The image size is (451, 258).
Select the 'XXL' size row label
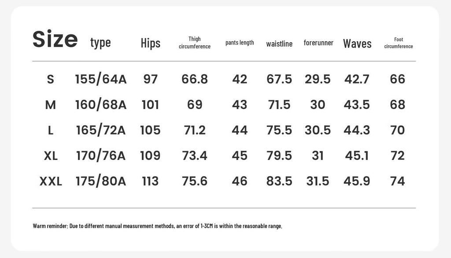(x=51, y=181)
